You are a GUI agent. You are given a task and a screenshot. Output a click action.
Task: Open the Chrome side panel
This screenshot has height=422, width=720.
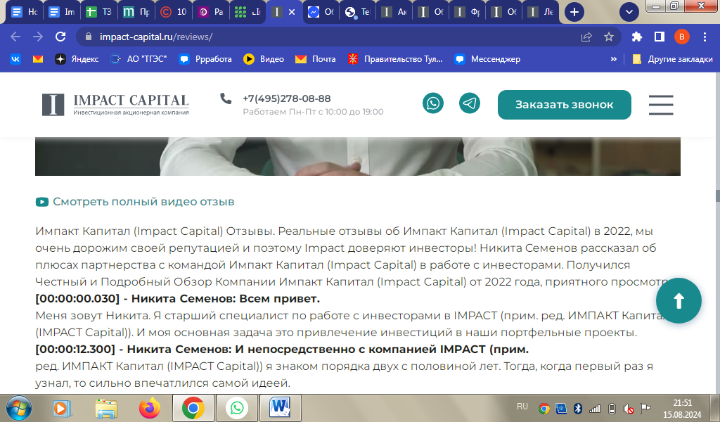pos(660,37)
